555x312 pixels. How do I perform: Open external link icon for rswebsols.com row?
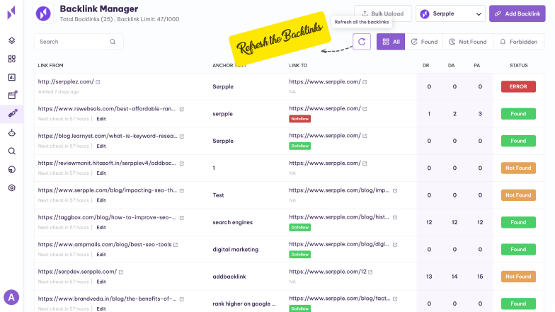click(x=181, y=109)
